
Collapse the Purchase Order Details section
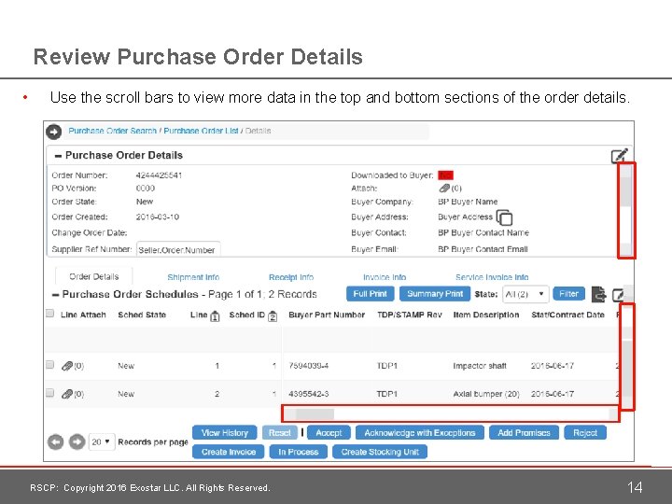(x=58, y=156)
